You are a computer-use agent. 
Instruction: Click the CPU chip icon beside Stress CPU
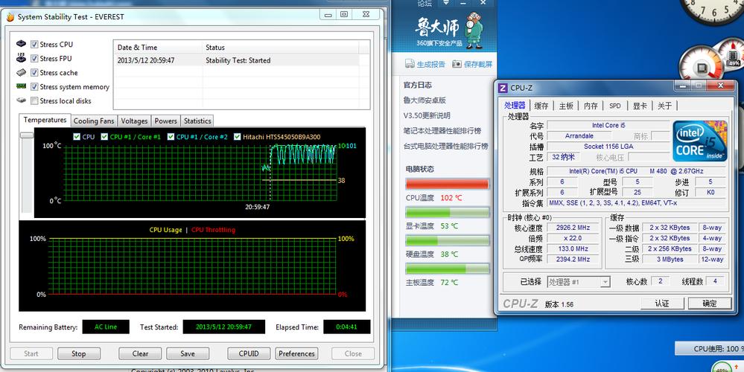coord(21,44)
